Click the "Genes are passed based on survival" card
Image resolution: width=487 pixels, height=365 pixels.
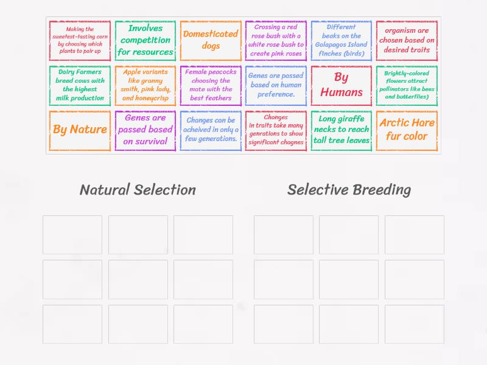(x=144, y=130)
